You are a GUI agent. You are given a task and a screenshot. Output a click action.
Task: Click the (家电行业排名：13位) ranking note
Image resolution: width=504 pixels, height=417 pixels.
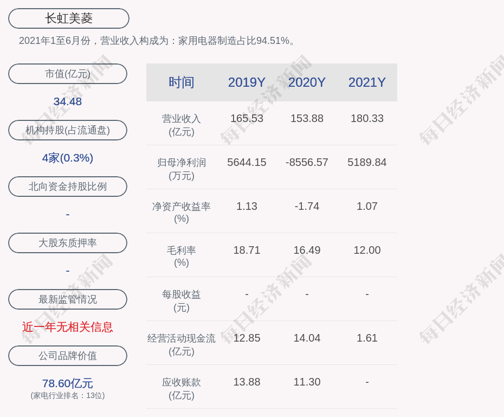click(x=68, y=395)
